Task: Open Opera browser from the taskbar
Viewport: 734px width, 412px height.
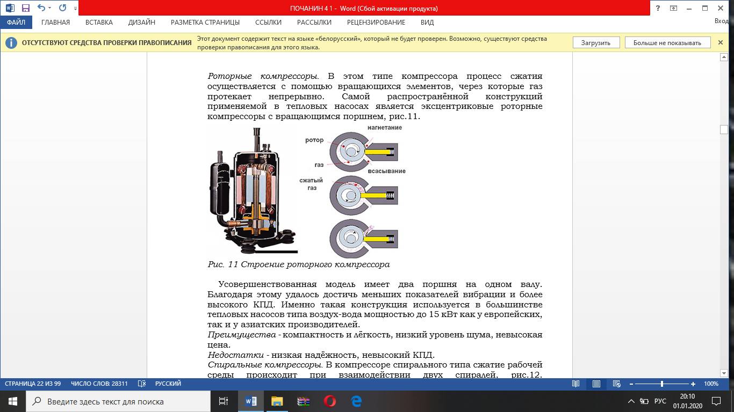Action: (x=329, y=401)
